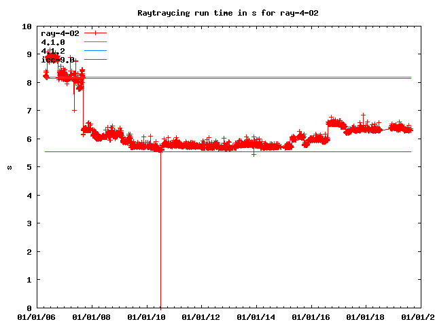Click the 10 tick on the y-axis
The width and height of the screenshot is (435, 326).
[27, 26]
